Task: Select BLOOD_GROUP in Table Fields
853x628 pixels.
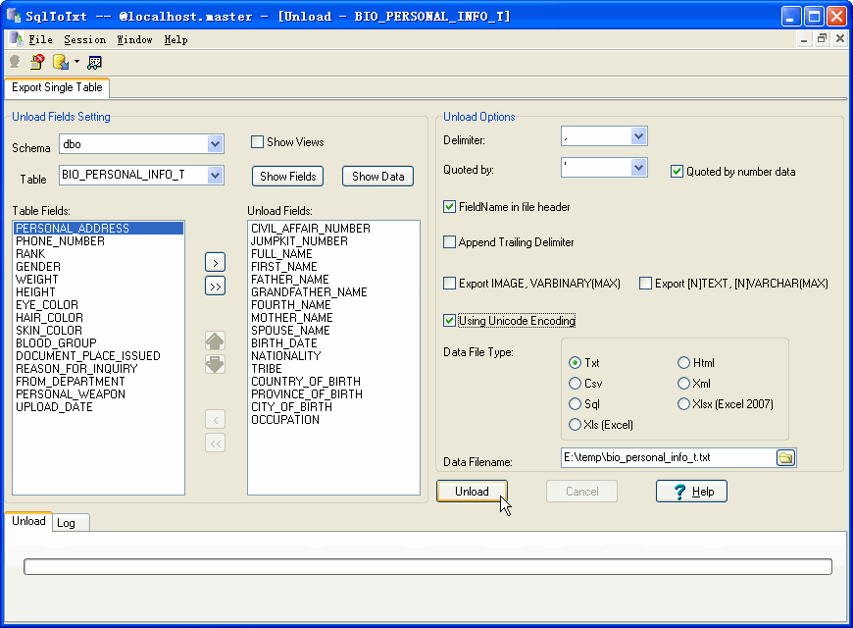Action: click(x=98, y=343)
